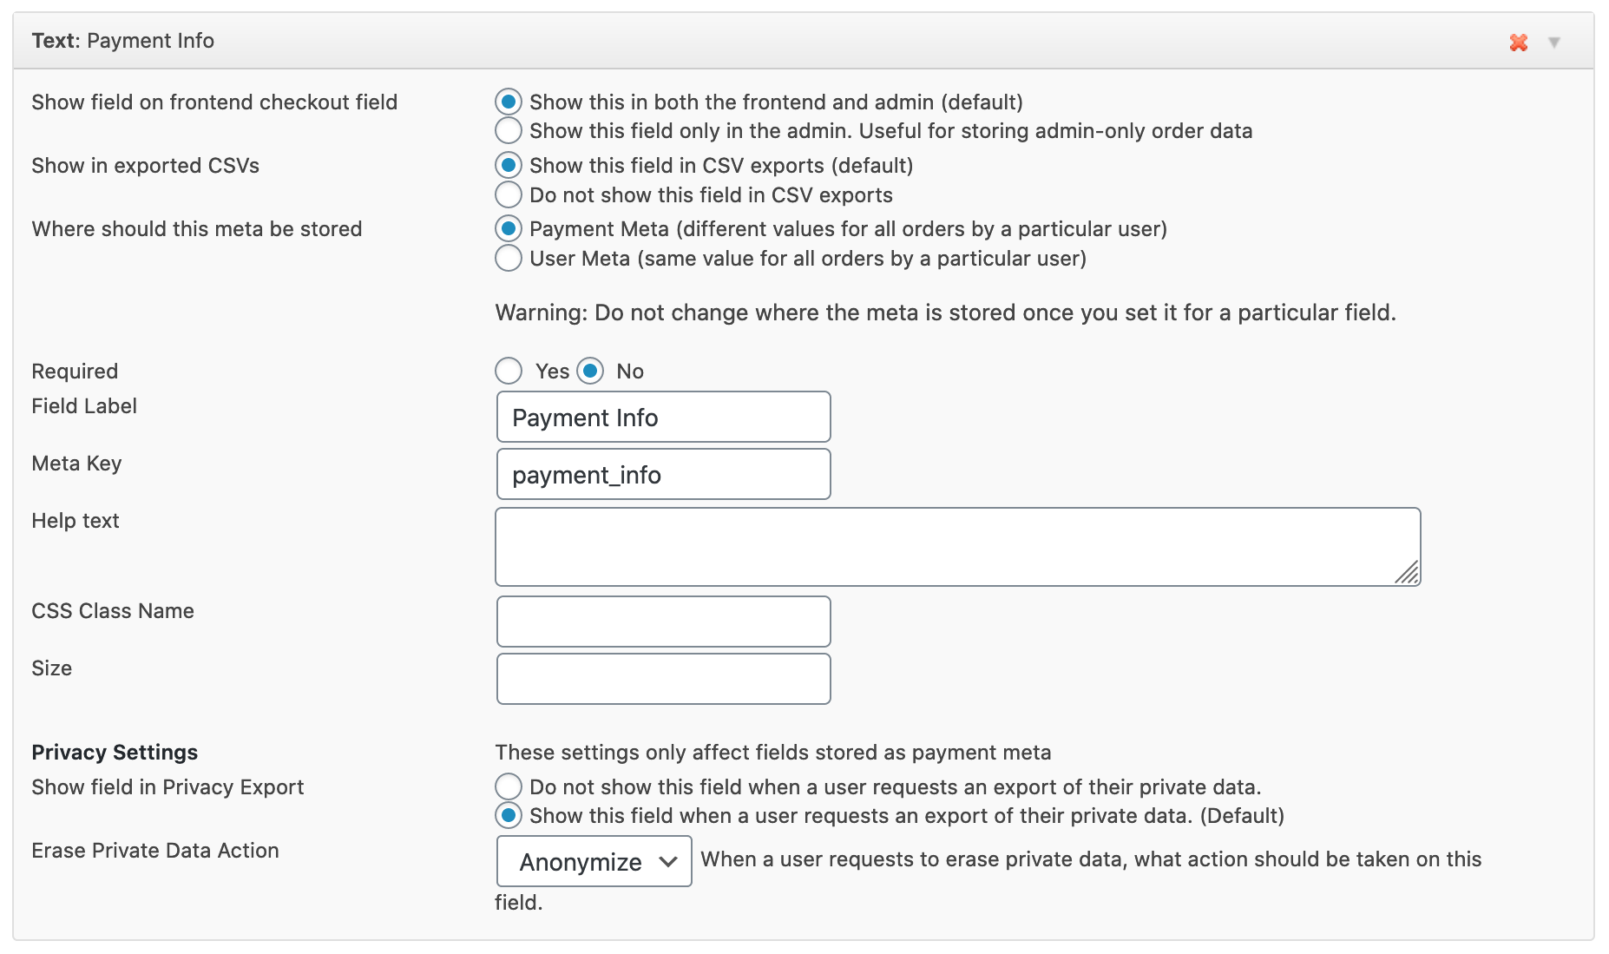The width and height of the screenshot is (1609, 954).
Task: Choose 'Do not show this field in CSV exports'
Action: click(509, 194)
